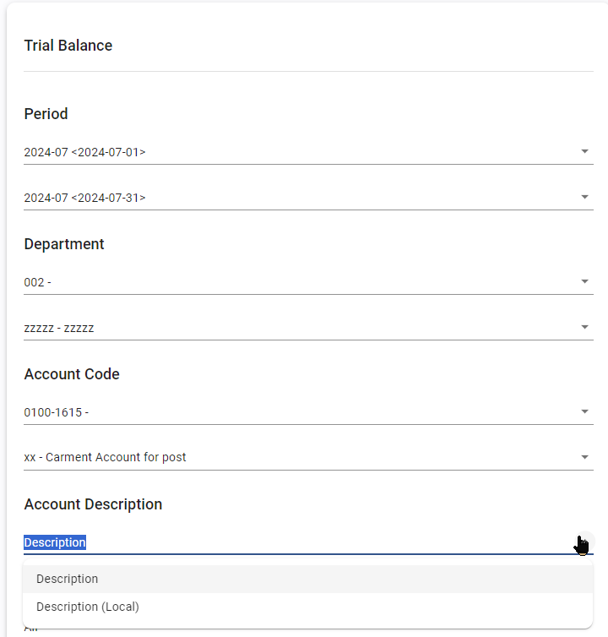Screen dimensions: 608x637
Task: Click the 'Trial Balance' title
Action: (68, 46)
